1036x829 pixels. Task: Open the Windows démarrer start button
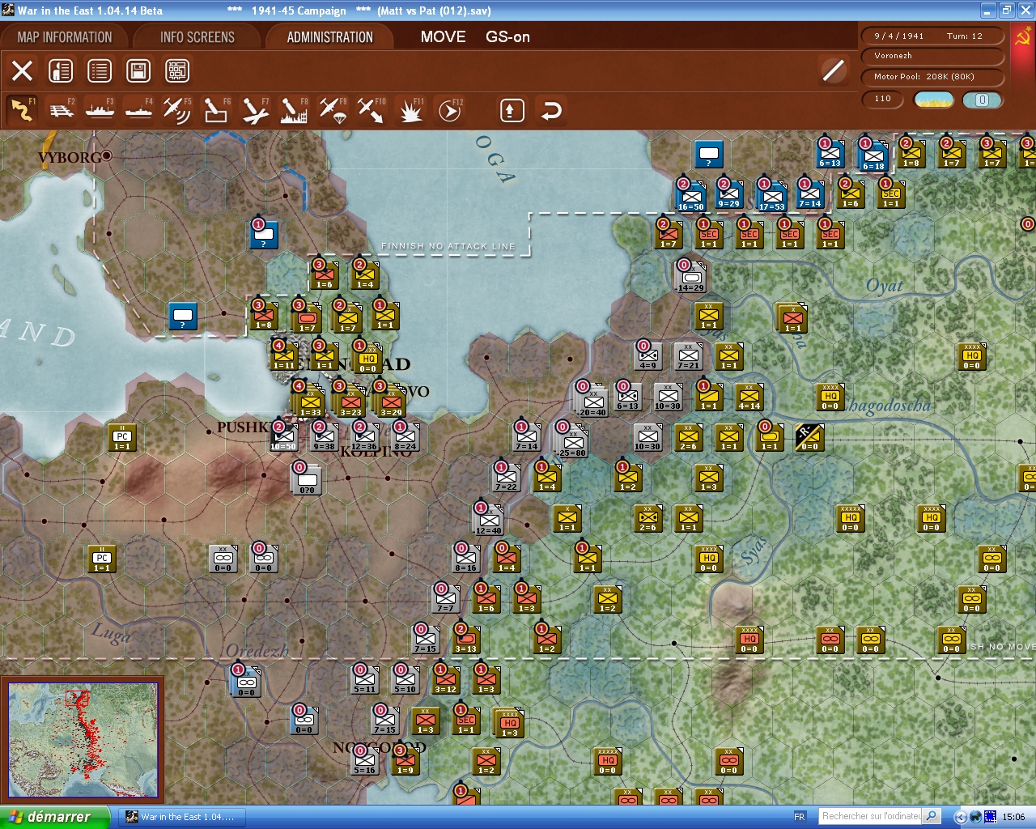(55, 817)
